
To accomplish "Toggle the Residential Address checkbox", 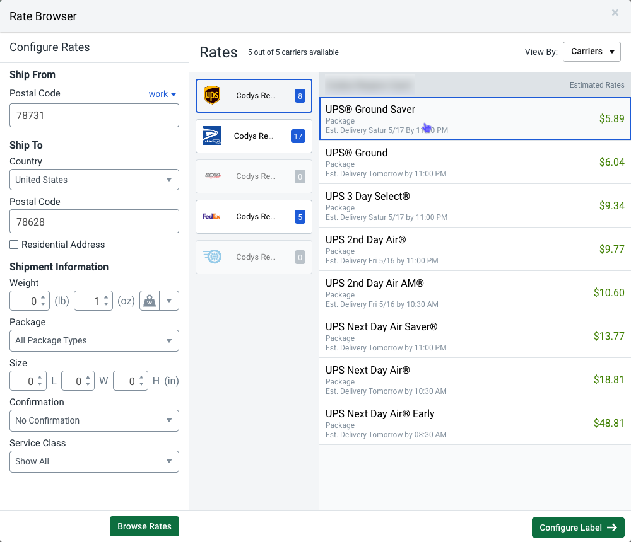I will tap(14, 245).
